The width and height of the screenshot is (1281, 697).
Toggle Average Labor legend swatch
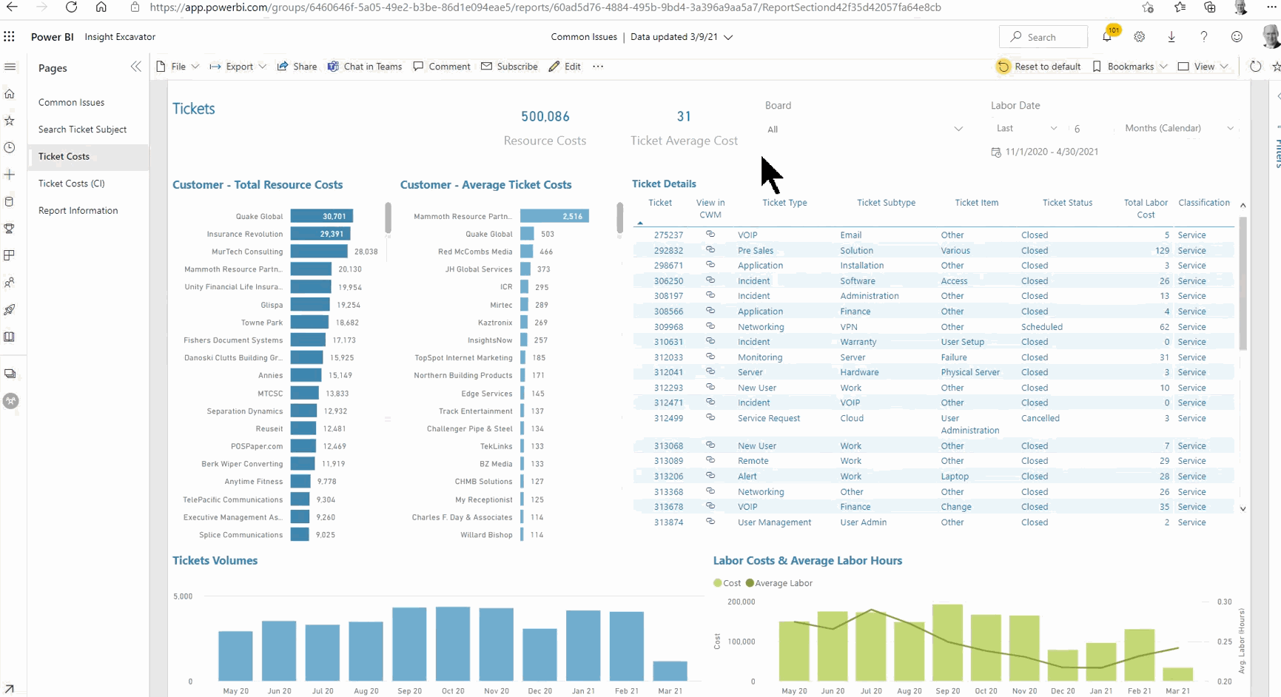(x=750, y=583)
